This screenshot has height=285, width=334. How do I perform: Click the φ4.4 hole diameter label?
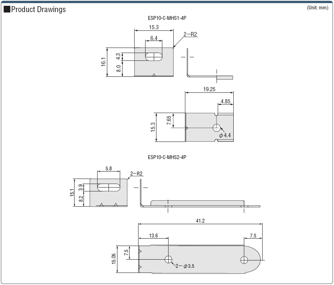tap(225, 135)
